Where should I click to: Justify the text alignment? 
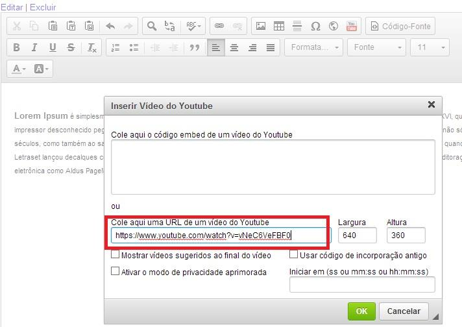pos(271,47)
